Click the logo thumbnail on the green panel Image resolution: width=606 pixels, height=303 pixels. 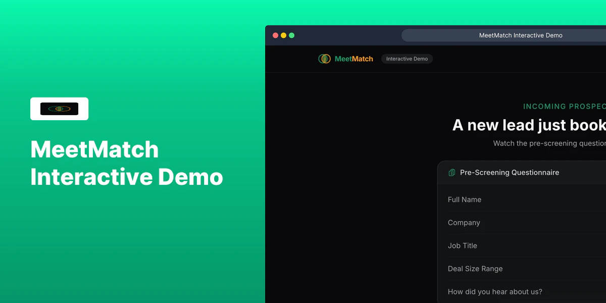coord(60,109)
